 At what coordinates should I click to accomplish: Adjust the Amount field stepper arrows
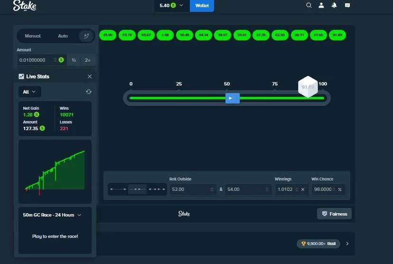[x=55, y=60]
